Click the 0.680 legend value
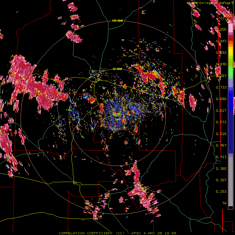This screenshot has width=235, height=235. click(221, 99)
